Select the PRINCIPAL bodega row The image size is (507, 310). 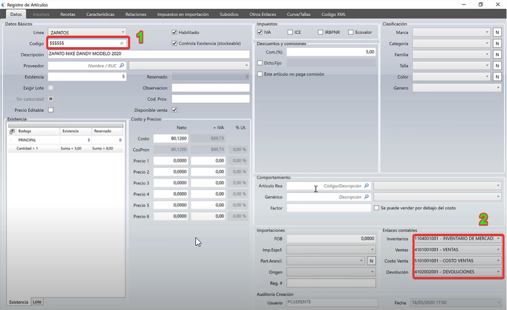[66, 140]
